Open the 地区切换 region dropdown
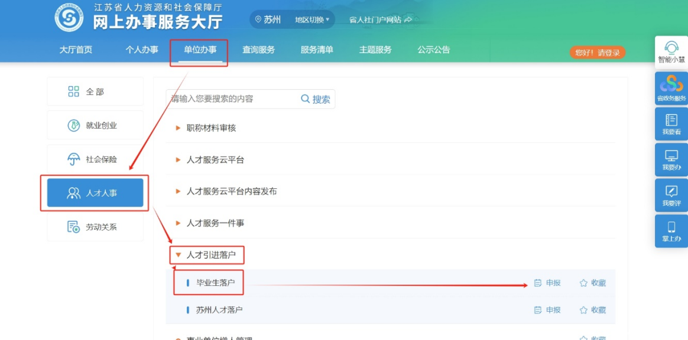This screenshot has height=340, width=688. click(x=312, y=19)
